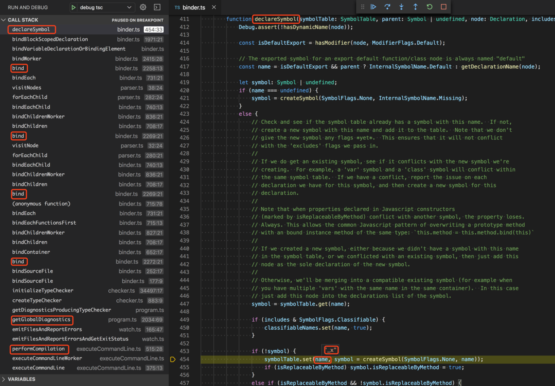
Task: Toggle the breakpoint marker at line 454
Action: pyautogui.click(x=173, y=360)
